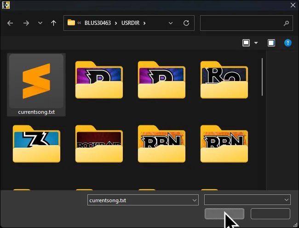Select the dark Ro logo folder
Viewport: 299px width, 228px height.
pyautogui.click(x=224, y=80)
